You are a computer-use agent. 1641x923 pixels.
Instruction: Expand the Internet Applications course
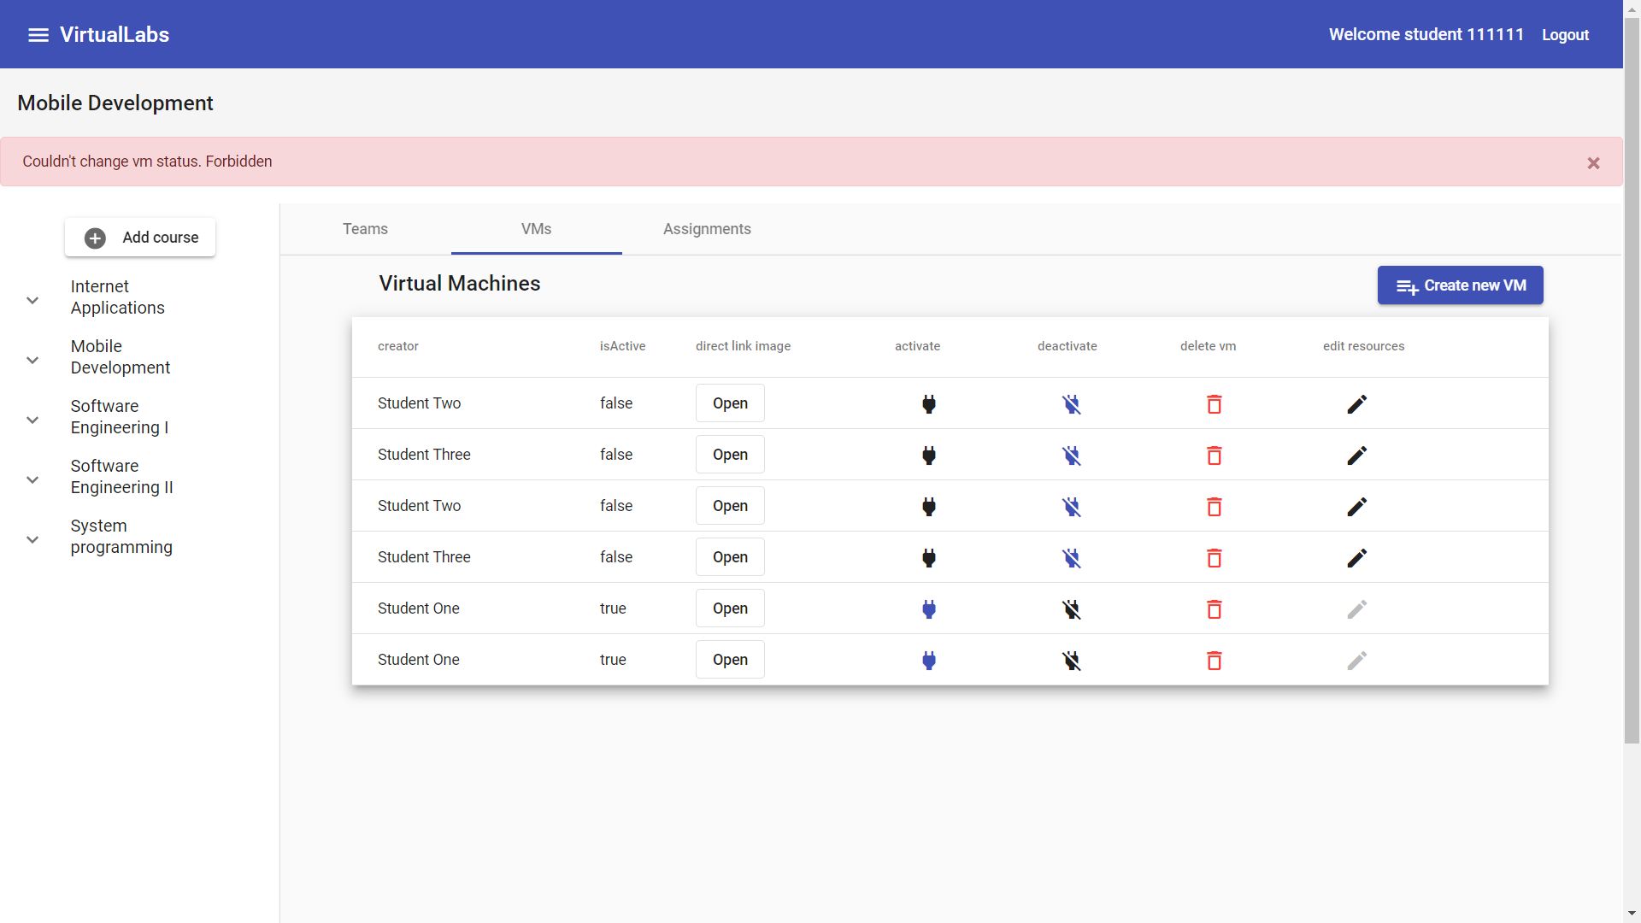[x=32, y=300]
